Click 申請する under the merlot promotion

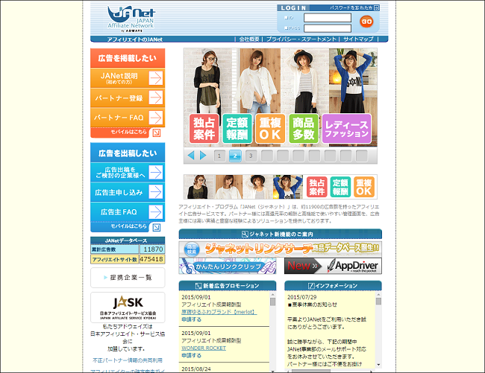pos(191,319)
